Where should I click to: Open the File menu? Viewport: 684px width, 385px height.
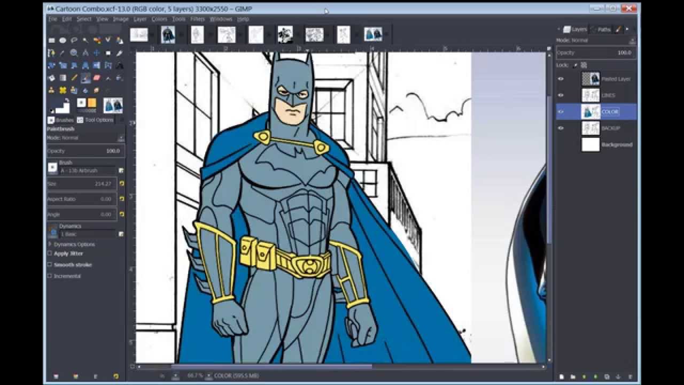[52, 19]
